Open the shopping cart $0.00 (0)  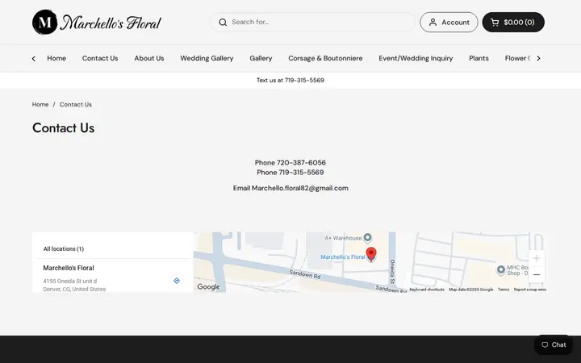tap(513, 23)
